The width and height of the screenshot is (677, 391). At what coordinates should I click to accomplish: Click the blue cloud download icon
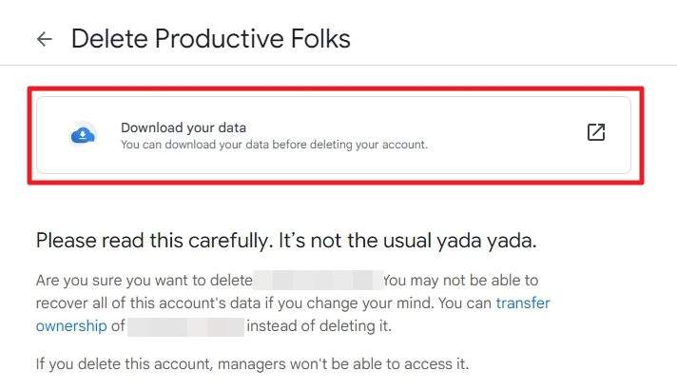[x=83, y=136]
